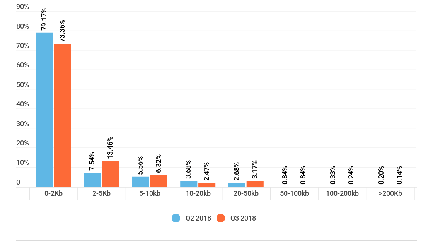
Task: Select the blue 79.17% bar for 0-2Kb
Action: tap(44, 110)
